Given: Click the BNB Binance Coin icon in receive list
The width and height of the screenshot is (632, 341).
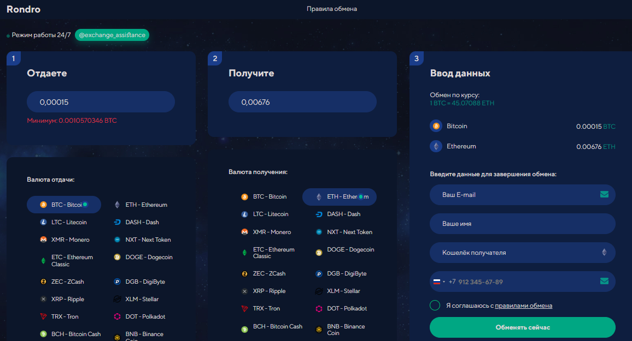Looking at the screenshot, I should point(319,330).
